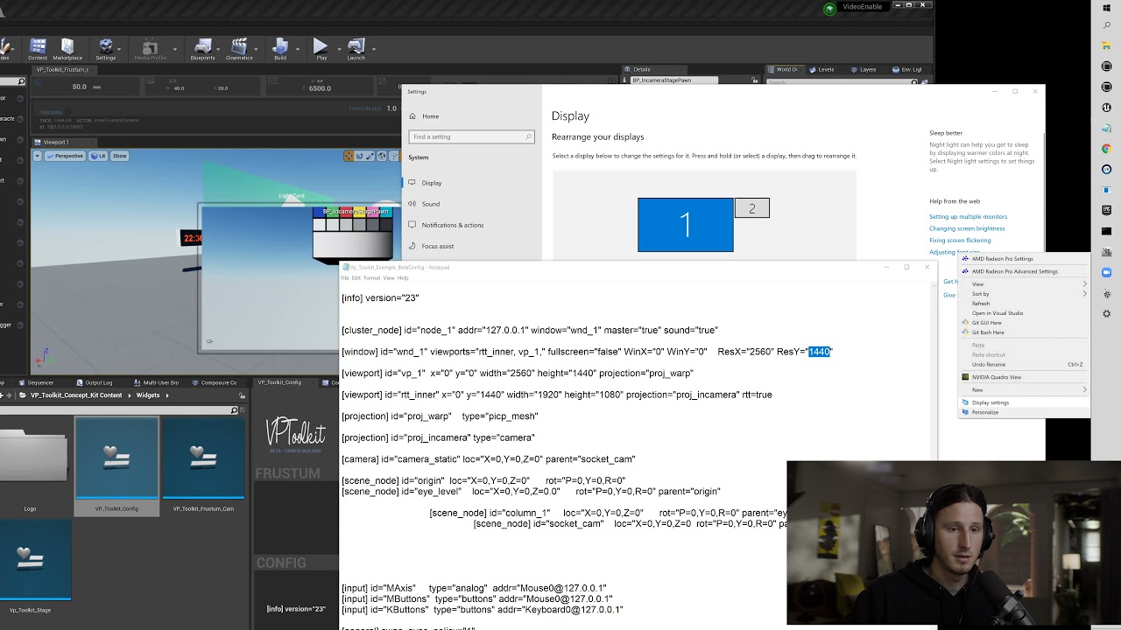Image resolution: width=1121 pixels, height=630 pixels.
Task: Choose Personalize in the context menu
Action: (x=1024, y=412)
